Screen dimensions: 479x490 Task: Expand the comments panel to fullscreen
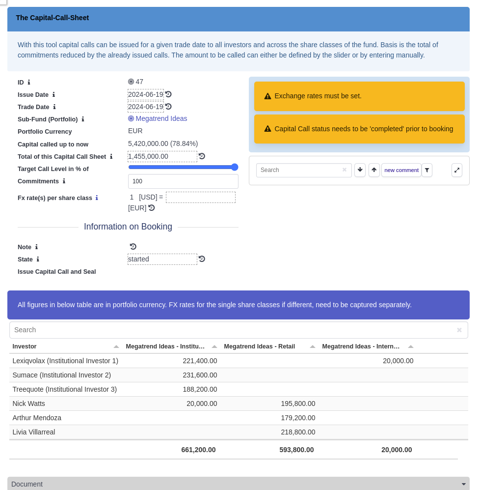click(x=457, y=170)
